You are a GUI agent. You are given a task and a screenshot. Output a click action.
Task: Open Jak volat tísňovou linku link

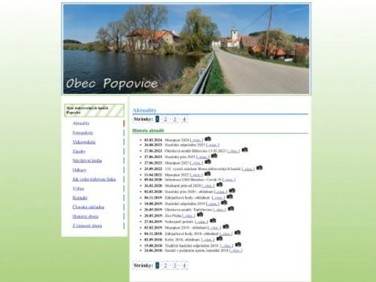[x=94, y=179]
